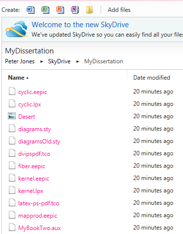Click '20 minutes ago' in kernel.lpx row
The image size is (183, 234).
[153, 190]
